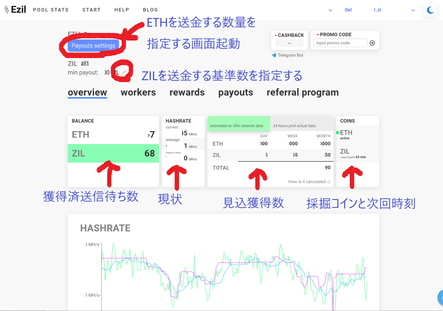Screen dimensions: 443x311
Task: Submit promo code arrow button
Action: [x=372, y=43]
